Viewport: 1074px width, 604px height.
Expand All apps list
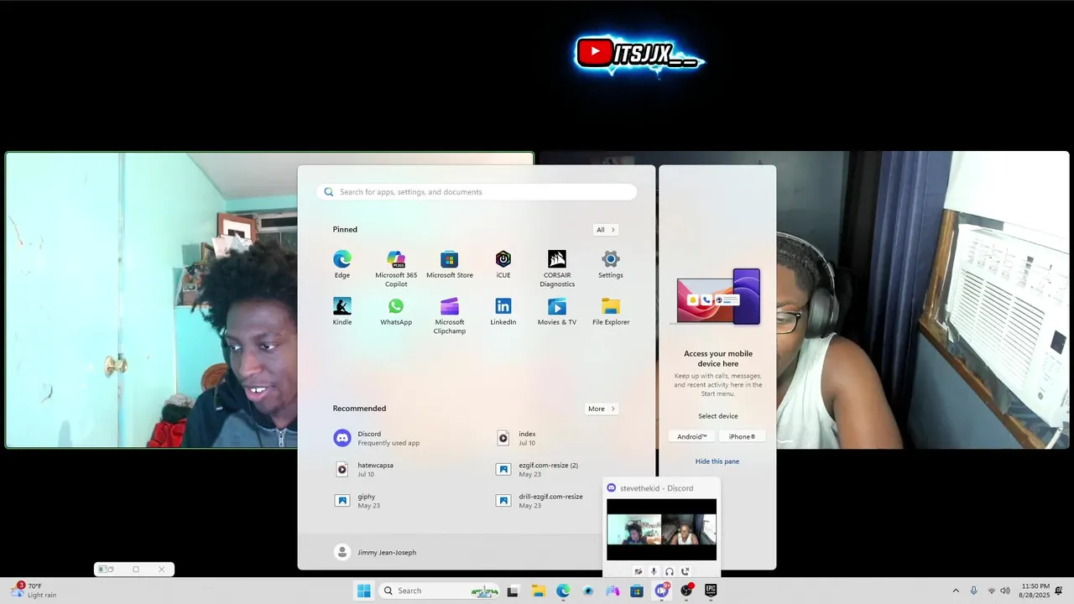pyautogui.click(x=606, y=230)
